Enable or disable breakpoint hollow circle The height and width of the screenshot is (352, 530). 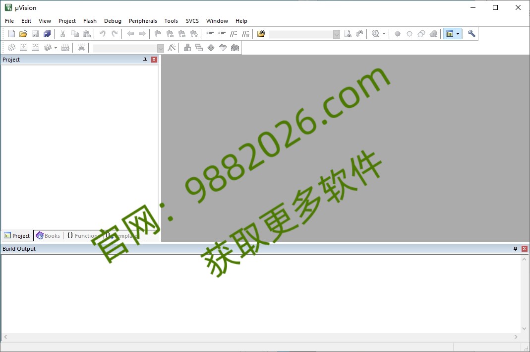[x=410, y=34]
